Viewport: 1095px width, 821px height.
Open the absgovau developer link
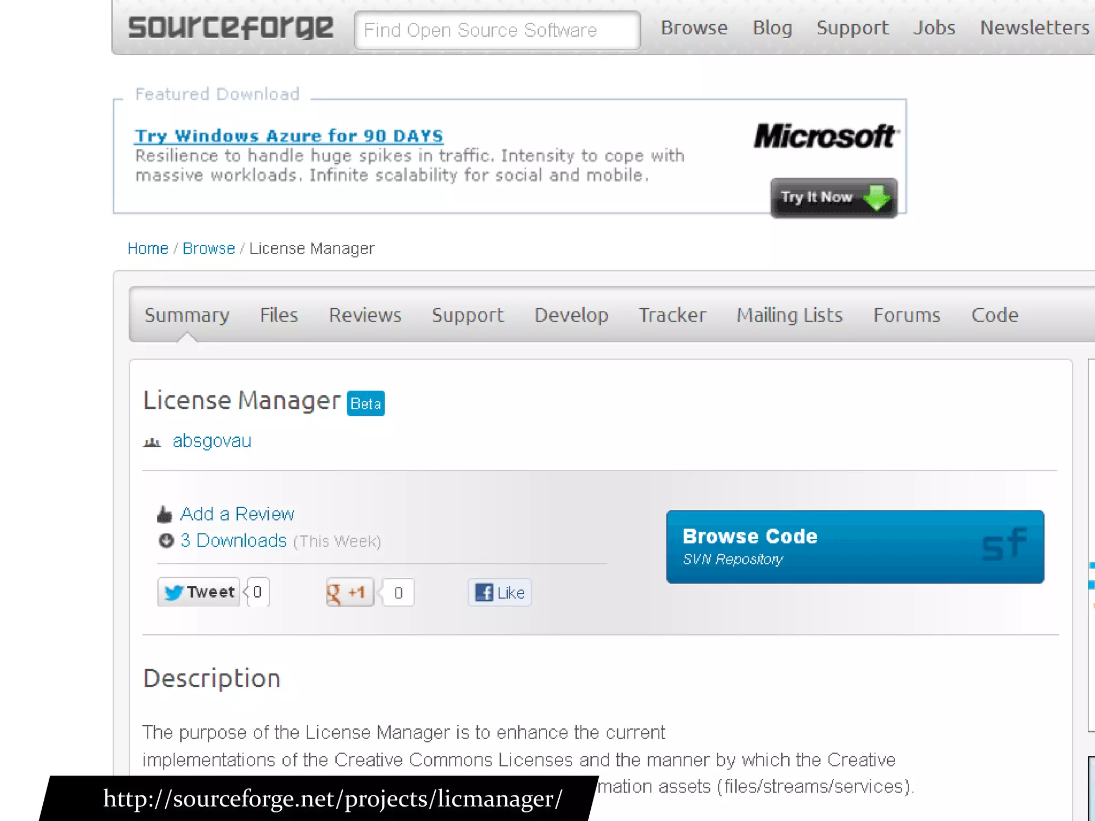tap(212, 441)
